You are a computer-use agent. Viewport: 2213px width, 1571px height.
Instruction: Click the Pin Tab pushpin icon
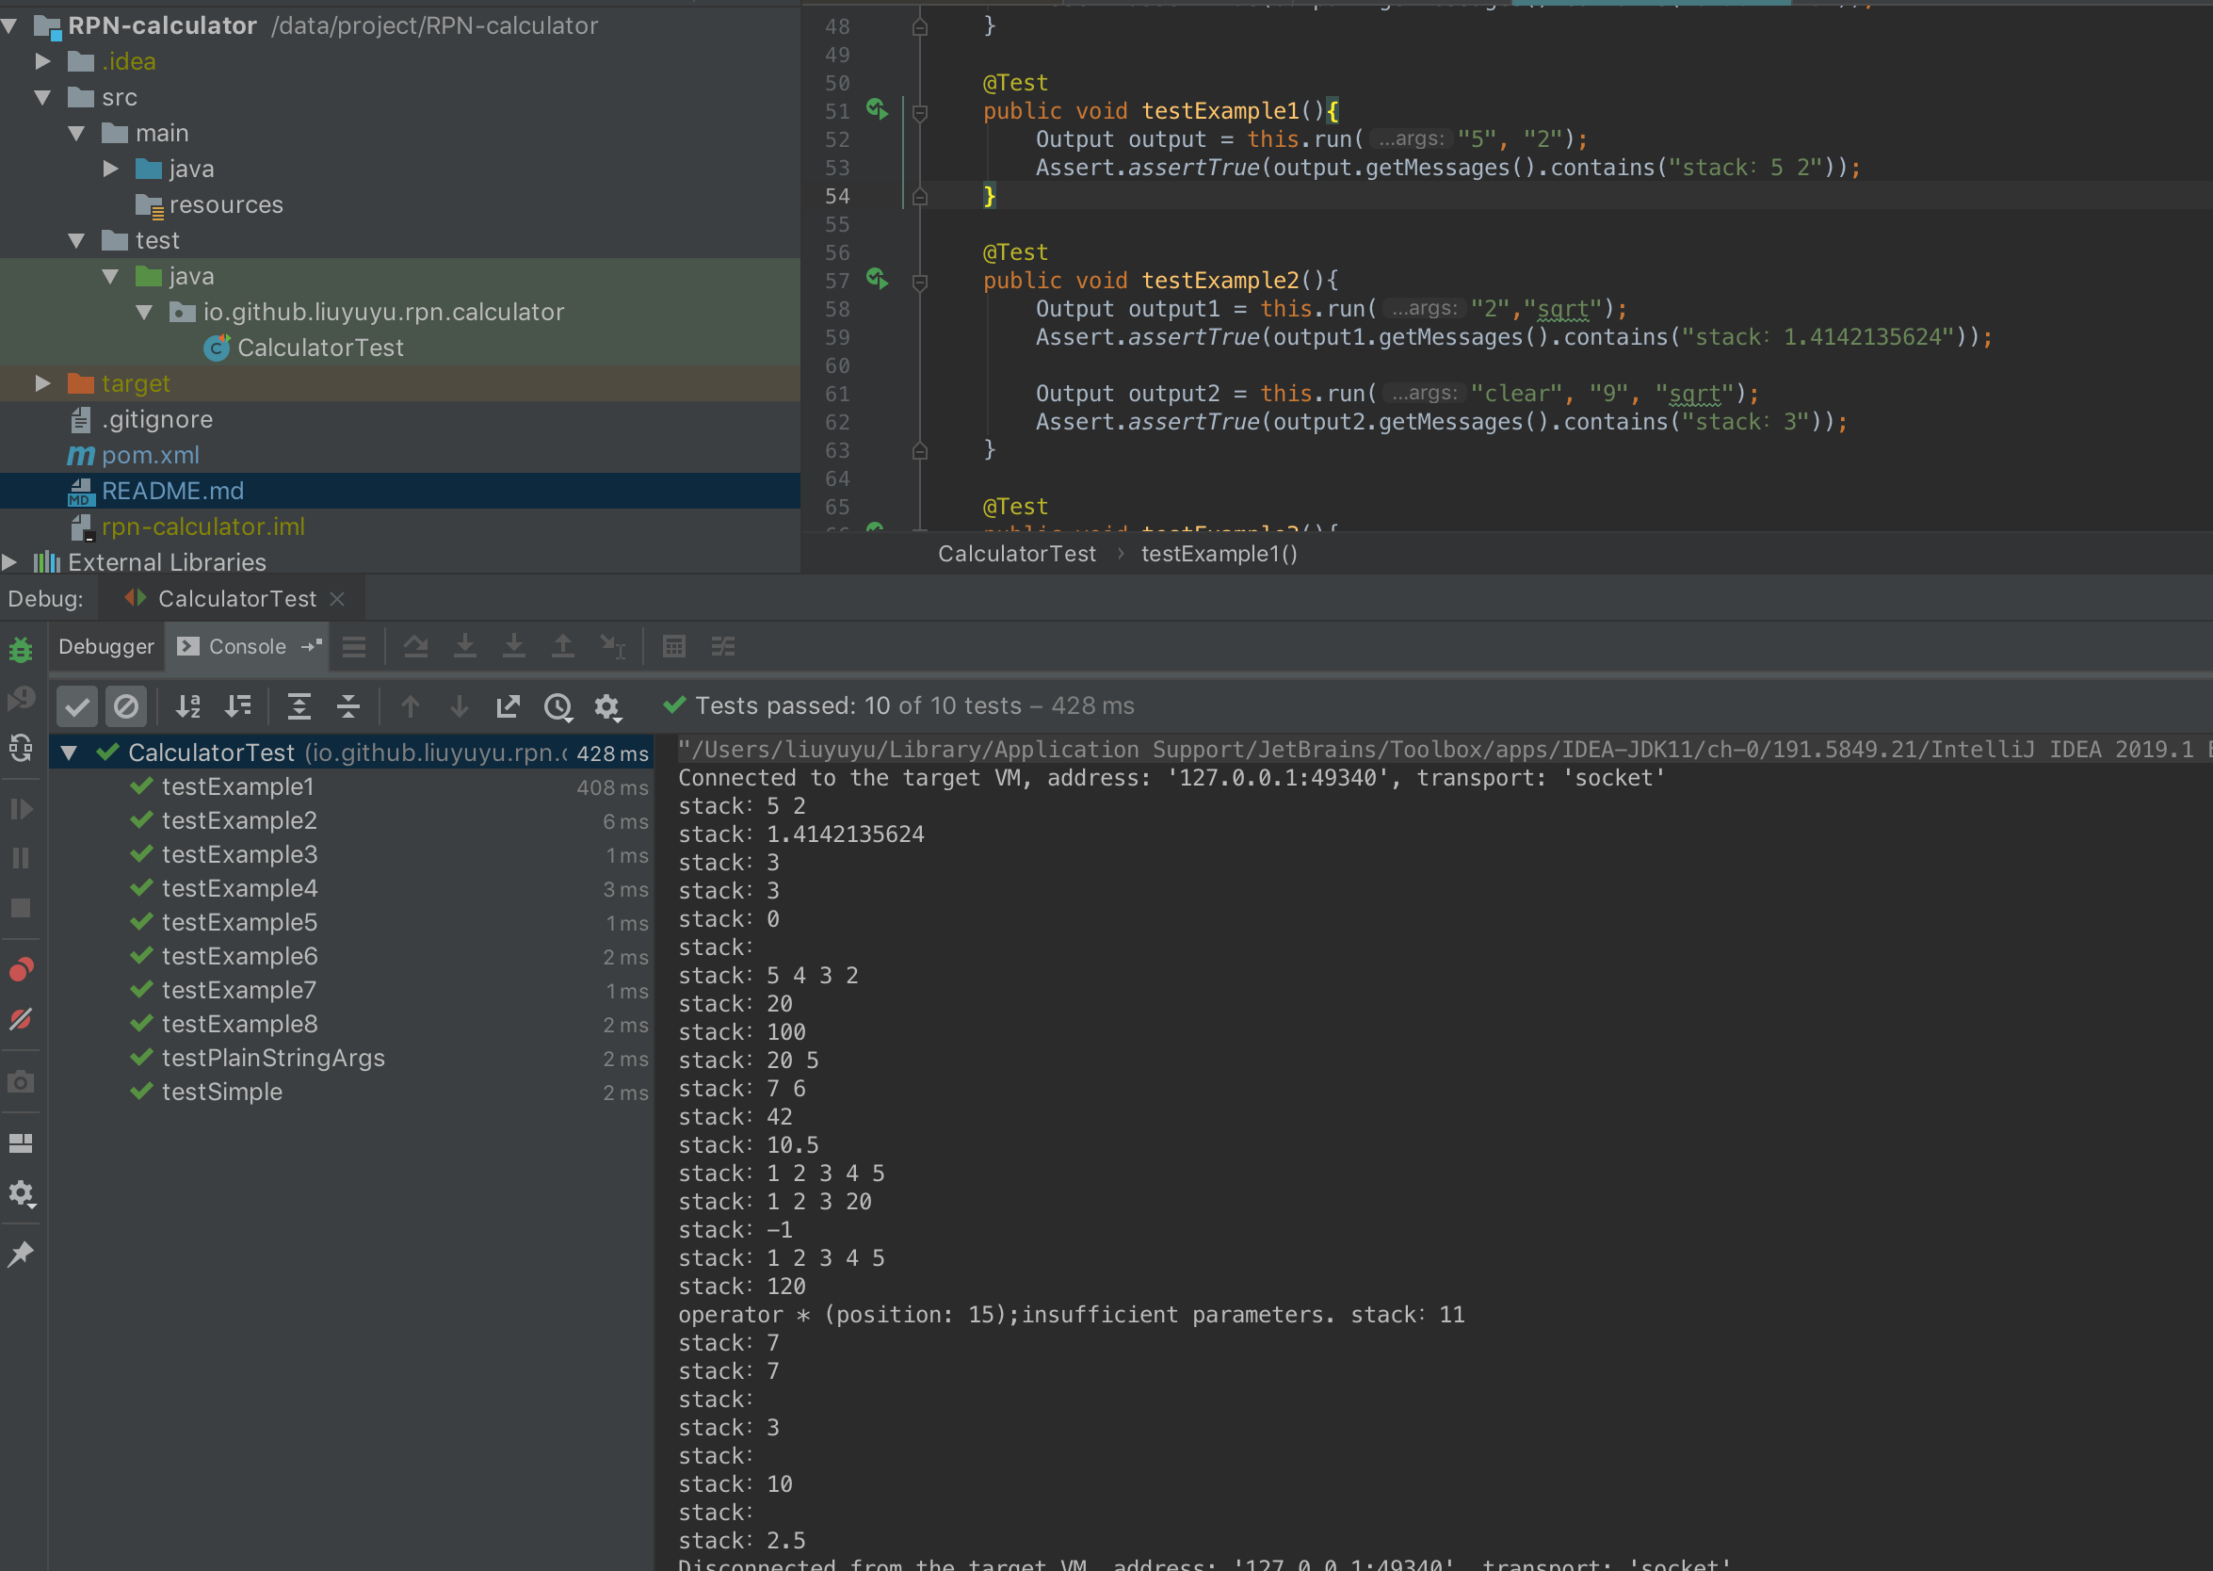point(21,1254)
